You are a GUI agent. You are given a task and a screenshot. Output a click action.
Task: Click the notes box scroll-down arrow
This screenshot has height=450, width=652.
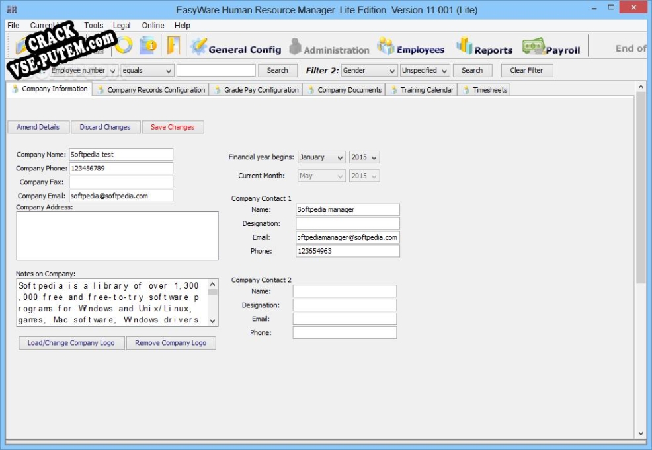point(212,320)
